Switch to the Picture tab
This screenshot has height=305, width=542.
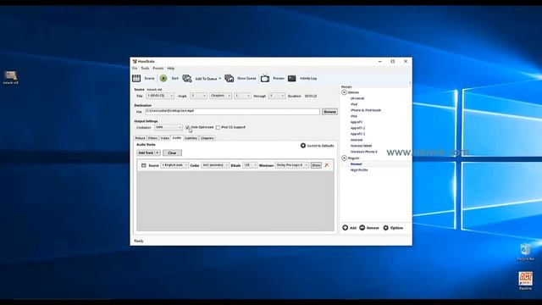click(x=140, y=138)
